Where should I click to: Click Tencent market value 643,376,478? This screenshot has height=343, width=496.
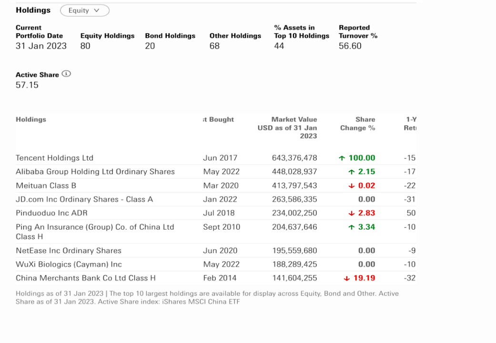294,158
